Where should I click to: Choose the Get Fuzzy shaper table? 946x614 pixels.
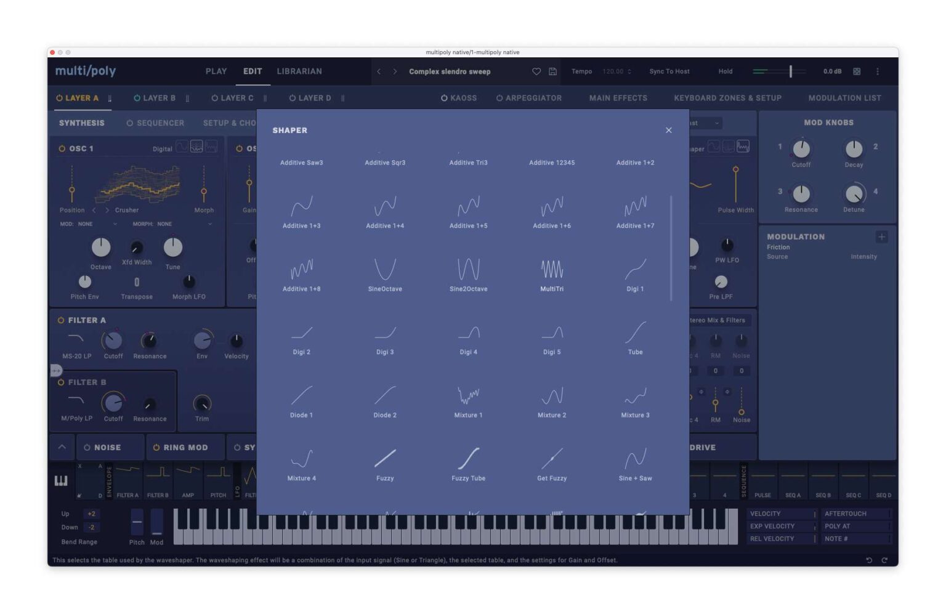point(552,465)
